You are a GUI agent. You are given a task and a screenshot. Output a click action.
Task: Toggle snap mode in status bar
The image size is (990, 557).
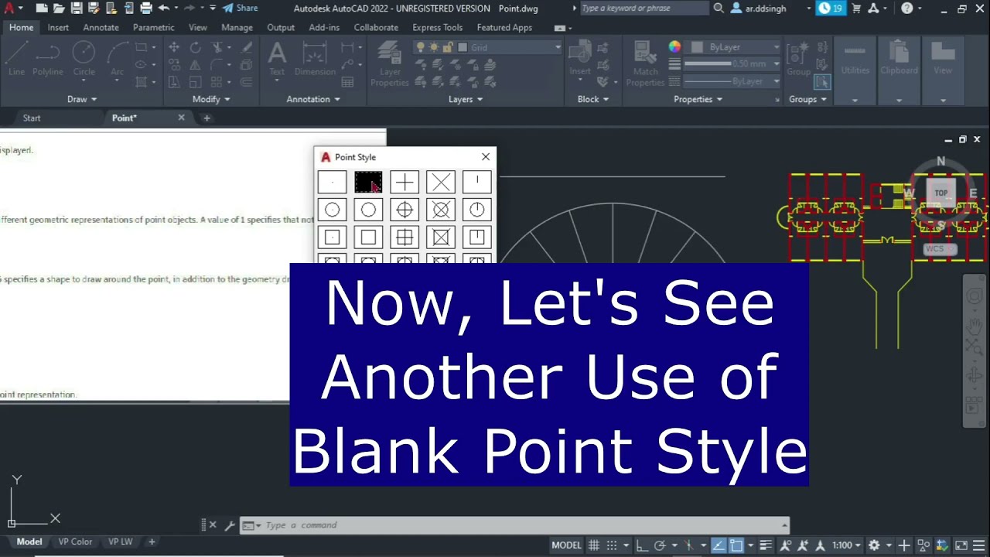tap(612, 545)
